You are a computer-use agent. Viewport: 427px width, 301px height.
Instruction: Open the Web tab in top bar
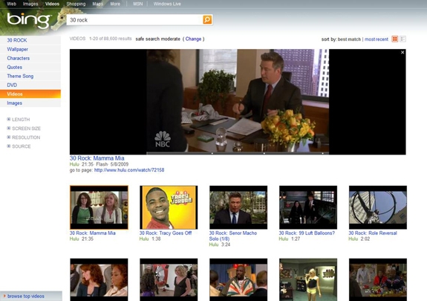tap(11, 4)
